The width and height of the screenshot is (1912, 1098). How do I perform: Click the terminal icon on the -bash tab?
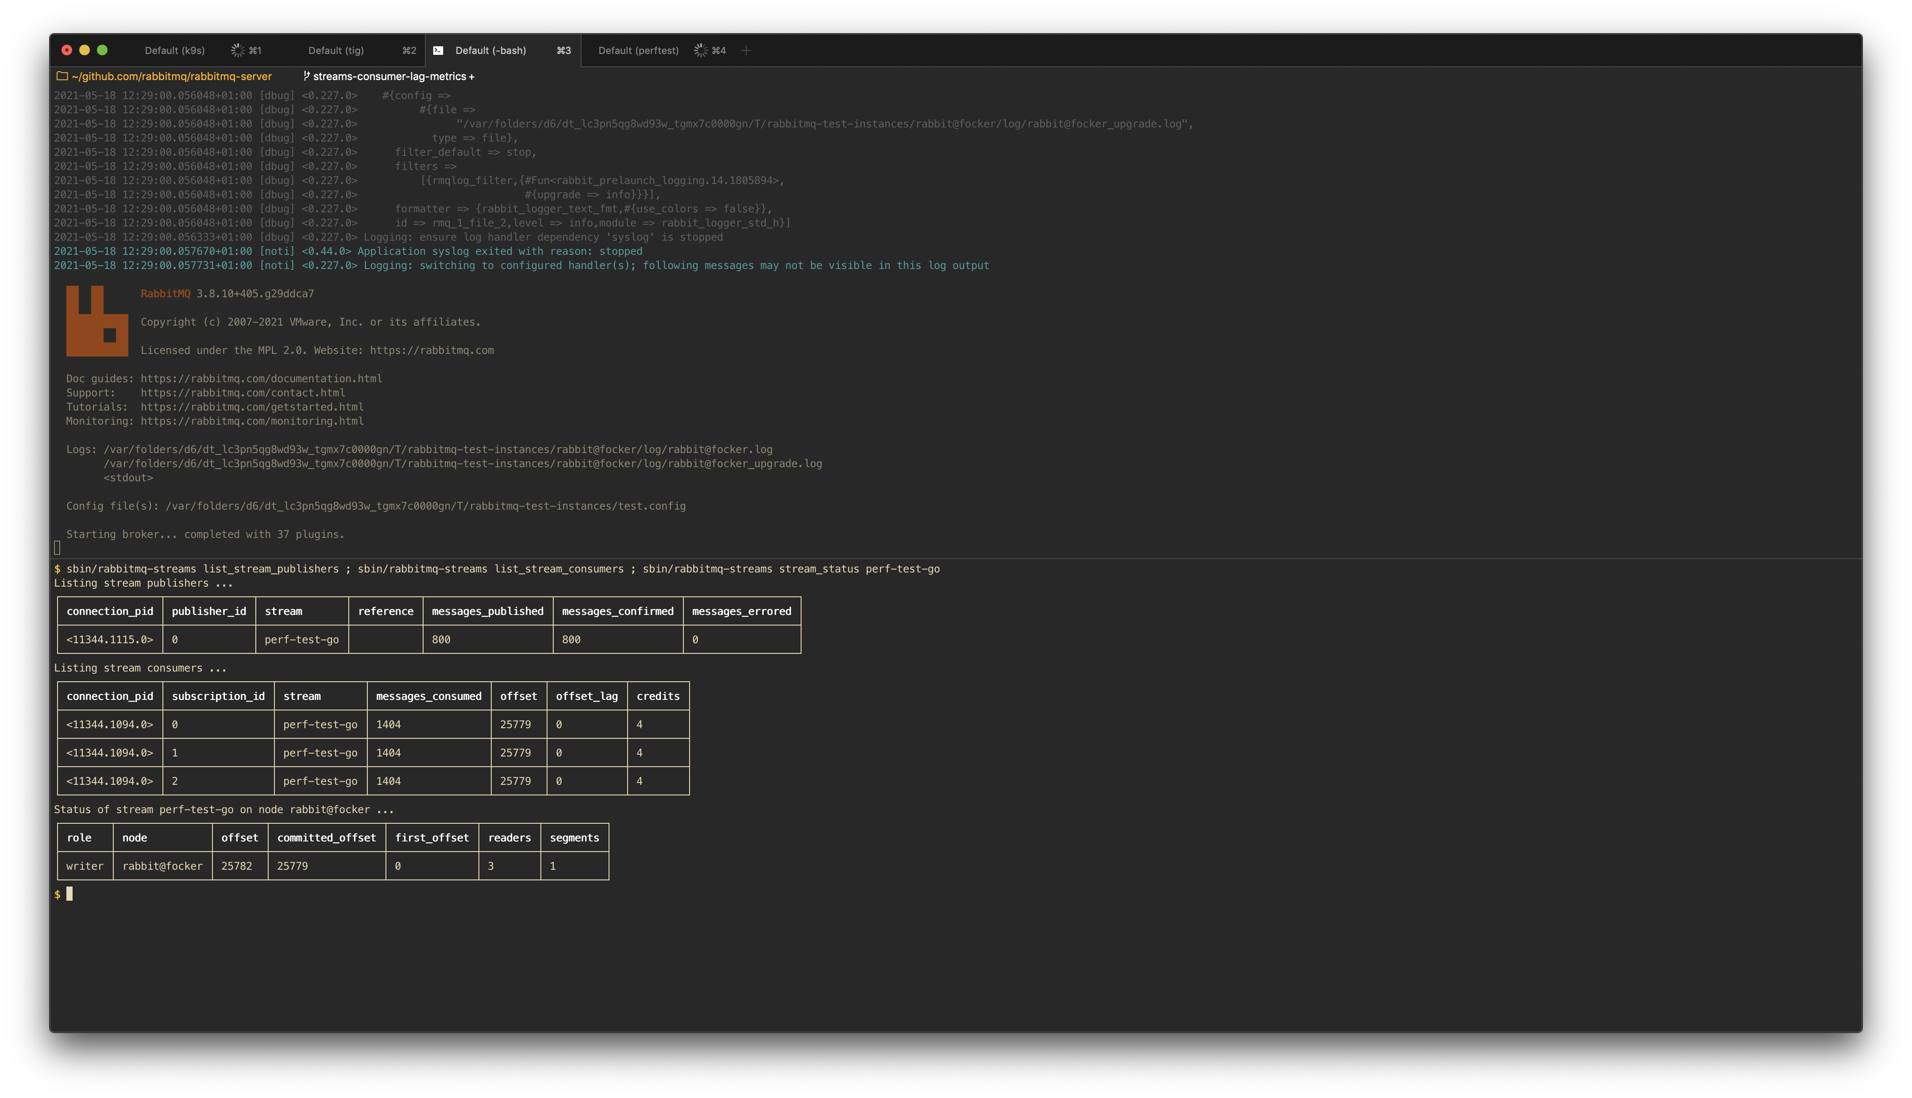tap(438, 50)
